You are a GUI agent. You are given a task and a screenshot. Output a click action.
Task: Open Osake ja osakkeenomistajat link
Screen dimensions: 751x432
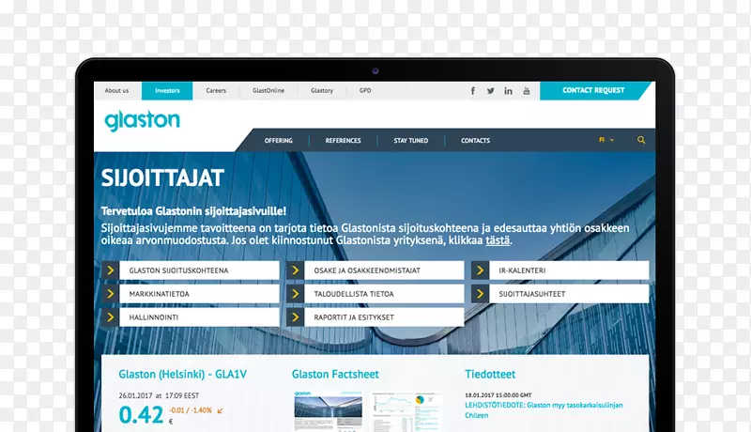point(384,270)
